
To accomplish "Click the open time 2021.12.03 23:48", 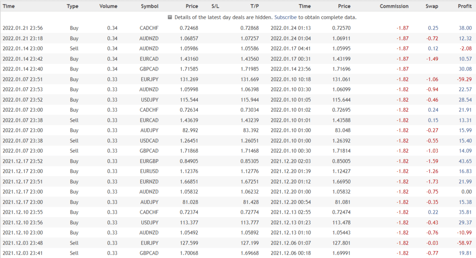I will (x=23, y=243).
